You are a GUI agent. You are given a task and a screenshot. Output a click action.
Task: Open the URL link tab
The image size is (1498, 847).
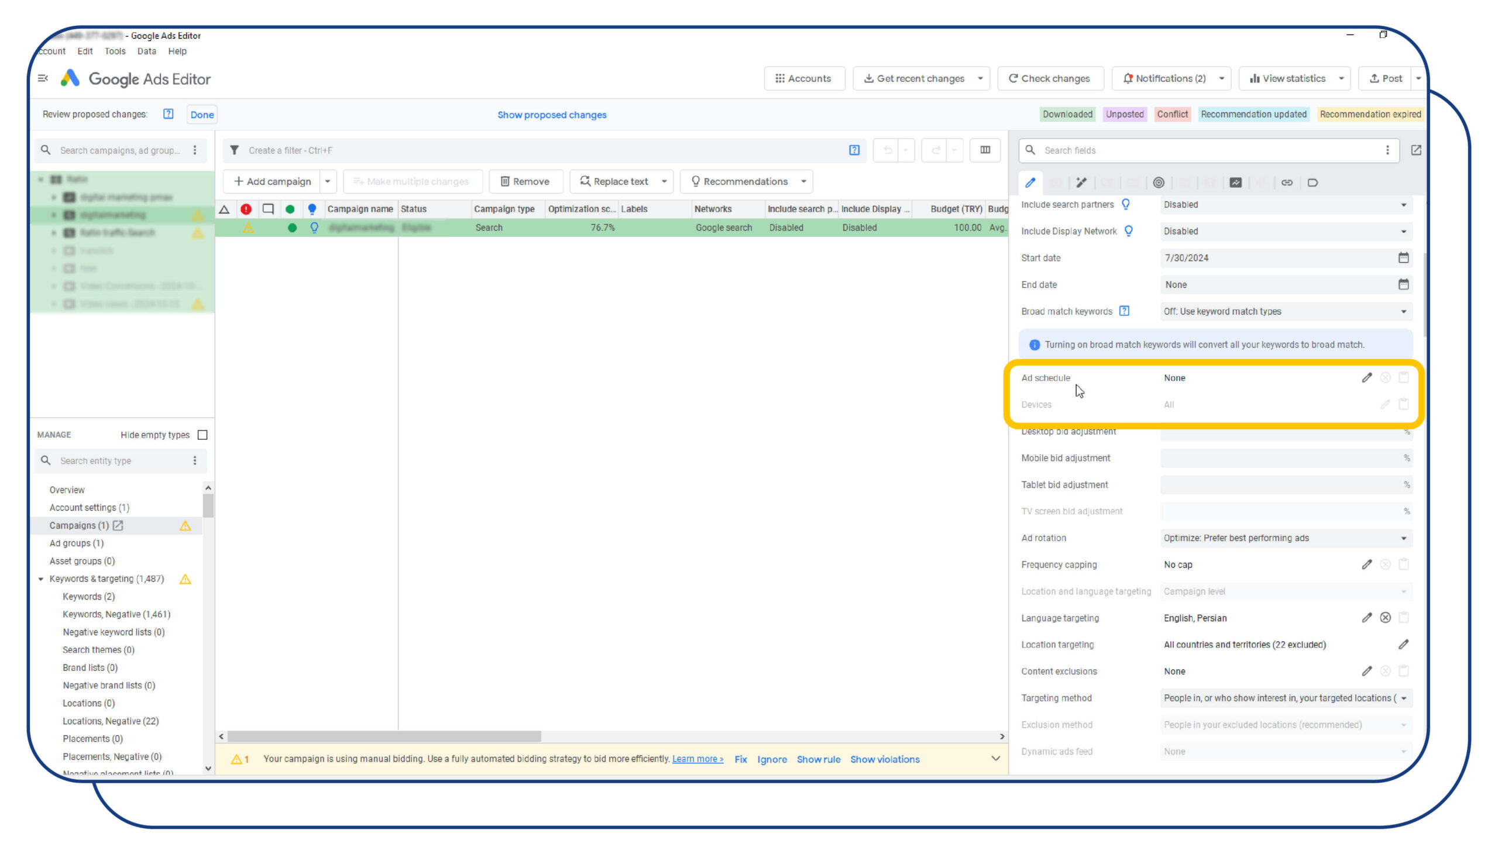(1287, 183)
